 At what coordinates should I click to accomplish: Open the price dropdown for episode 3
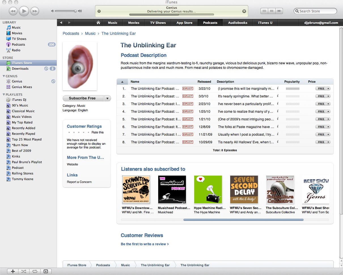328,104
